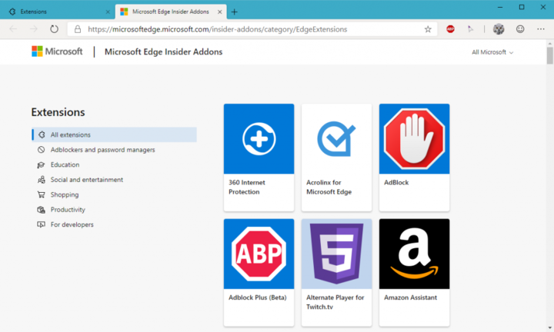Open the browser settings ellipsis menu

(540, 29)
